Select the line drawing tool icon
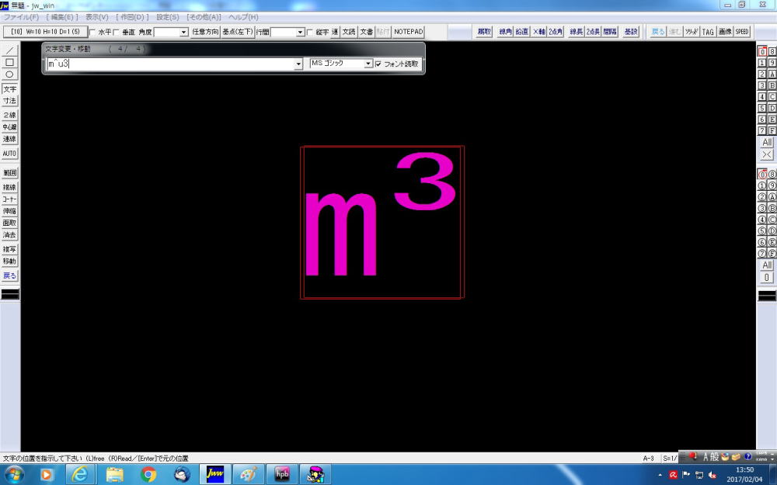 tap(9, 50)
